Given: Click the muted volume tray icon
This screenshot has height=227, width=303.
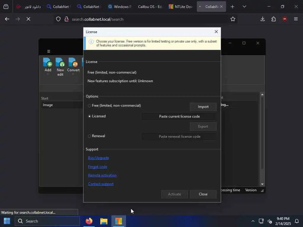Looking at the screenshot, I should (270, 221).
